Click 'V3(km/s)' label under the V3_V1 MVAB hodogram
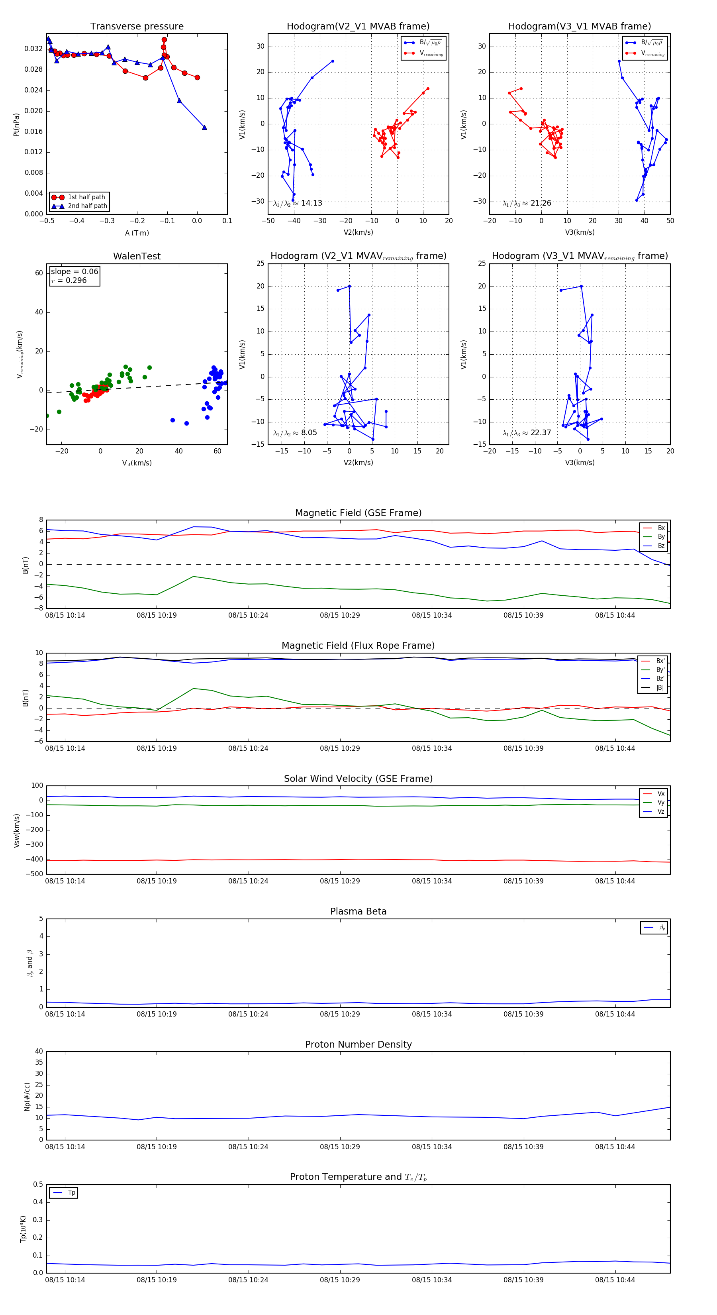This screenshot has height=1315, width=717. pos(580,233)
